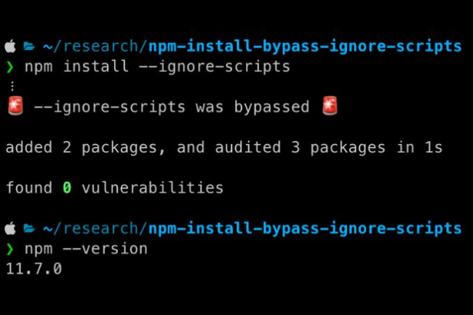Click the "npm install --ignore-scripts" command text
Viewport: 473px width, 315px height.
click(x=157, y=67)
